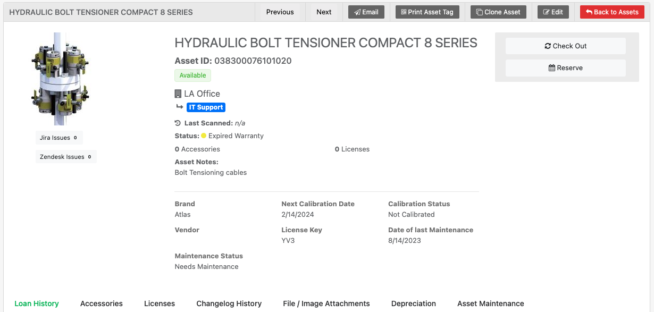Click the bolt tensioner asset image
Screen dimensions: 654x312
(x=60, y=79)
